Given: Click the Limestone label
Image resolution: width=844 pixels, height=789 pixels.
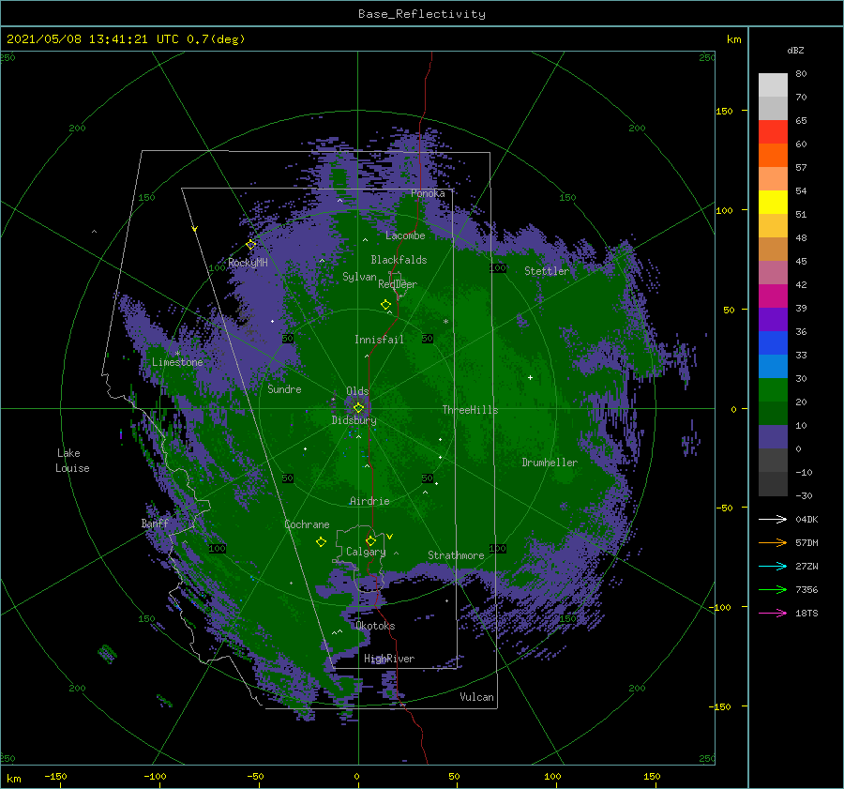Looking at the screenshot, I should coord(177,362).
